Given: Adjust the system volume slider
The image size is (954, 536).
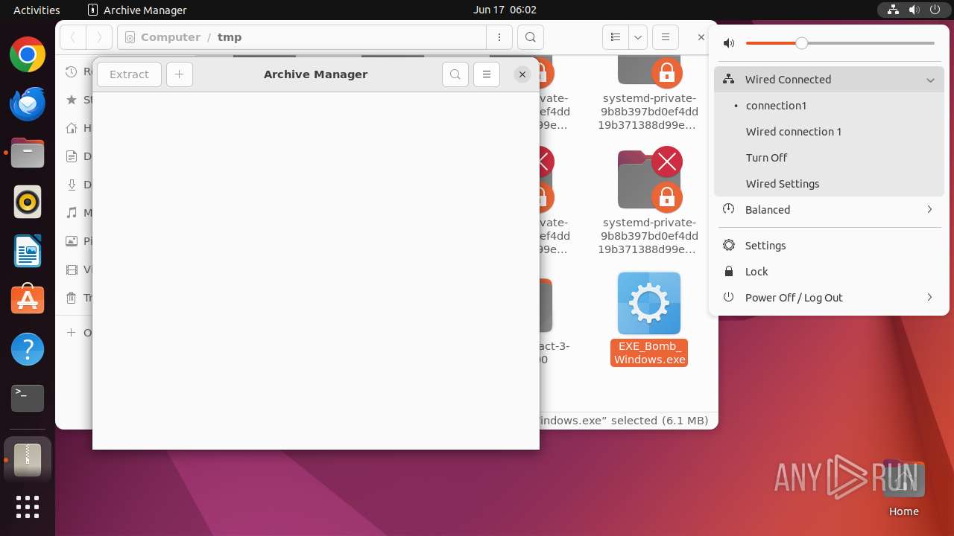Looking at the screenshot, I should point(840,43).
